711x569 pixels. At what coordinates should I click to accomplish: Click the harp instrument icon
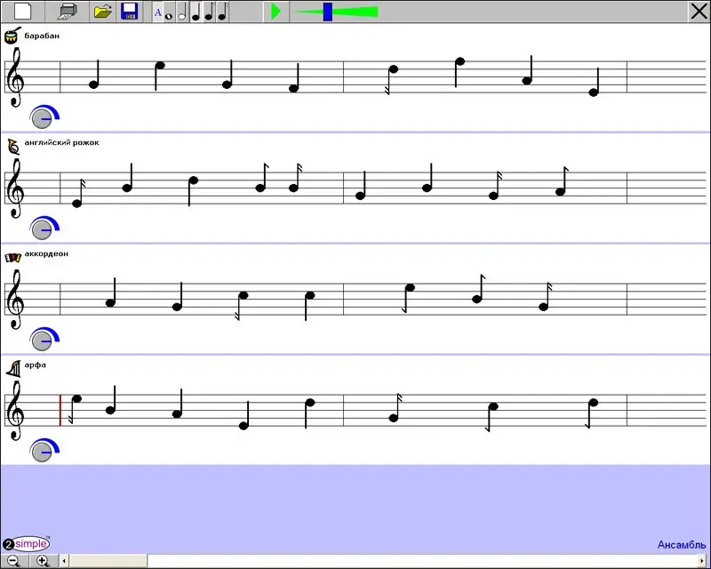pos(13,369)
